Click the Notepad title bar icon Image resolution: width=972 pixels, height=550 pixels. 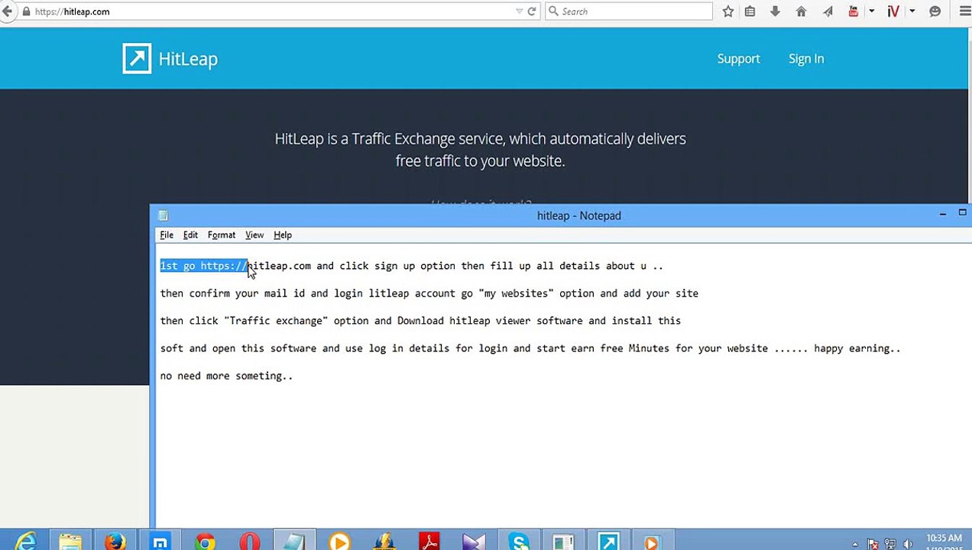pyautogui.click(x=163, y=215)
